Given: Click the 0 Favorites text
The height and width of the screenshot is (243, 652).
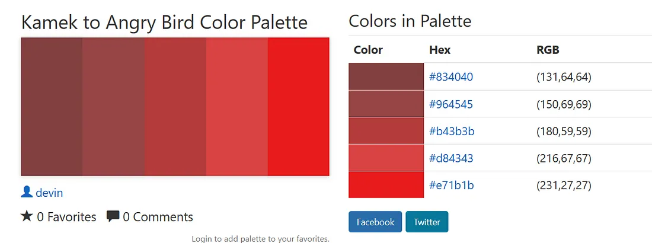Looking at the screenshot, I should (66, 217).
